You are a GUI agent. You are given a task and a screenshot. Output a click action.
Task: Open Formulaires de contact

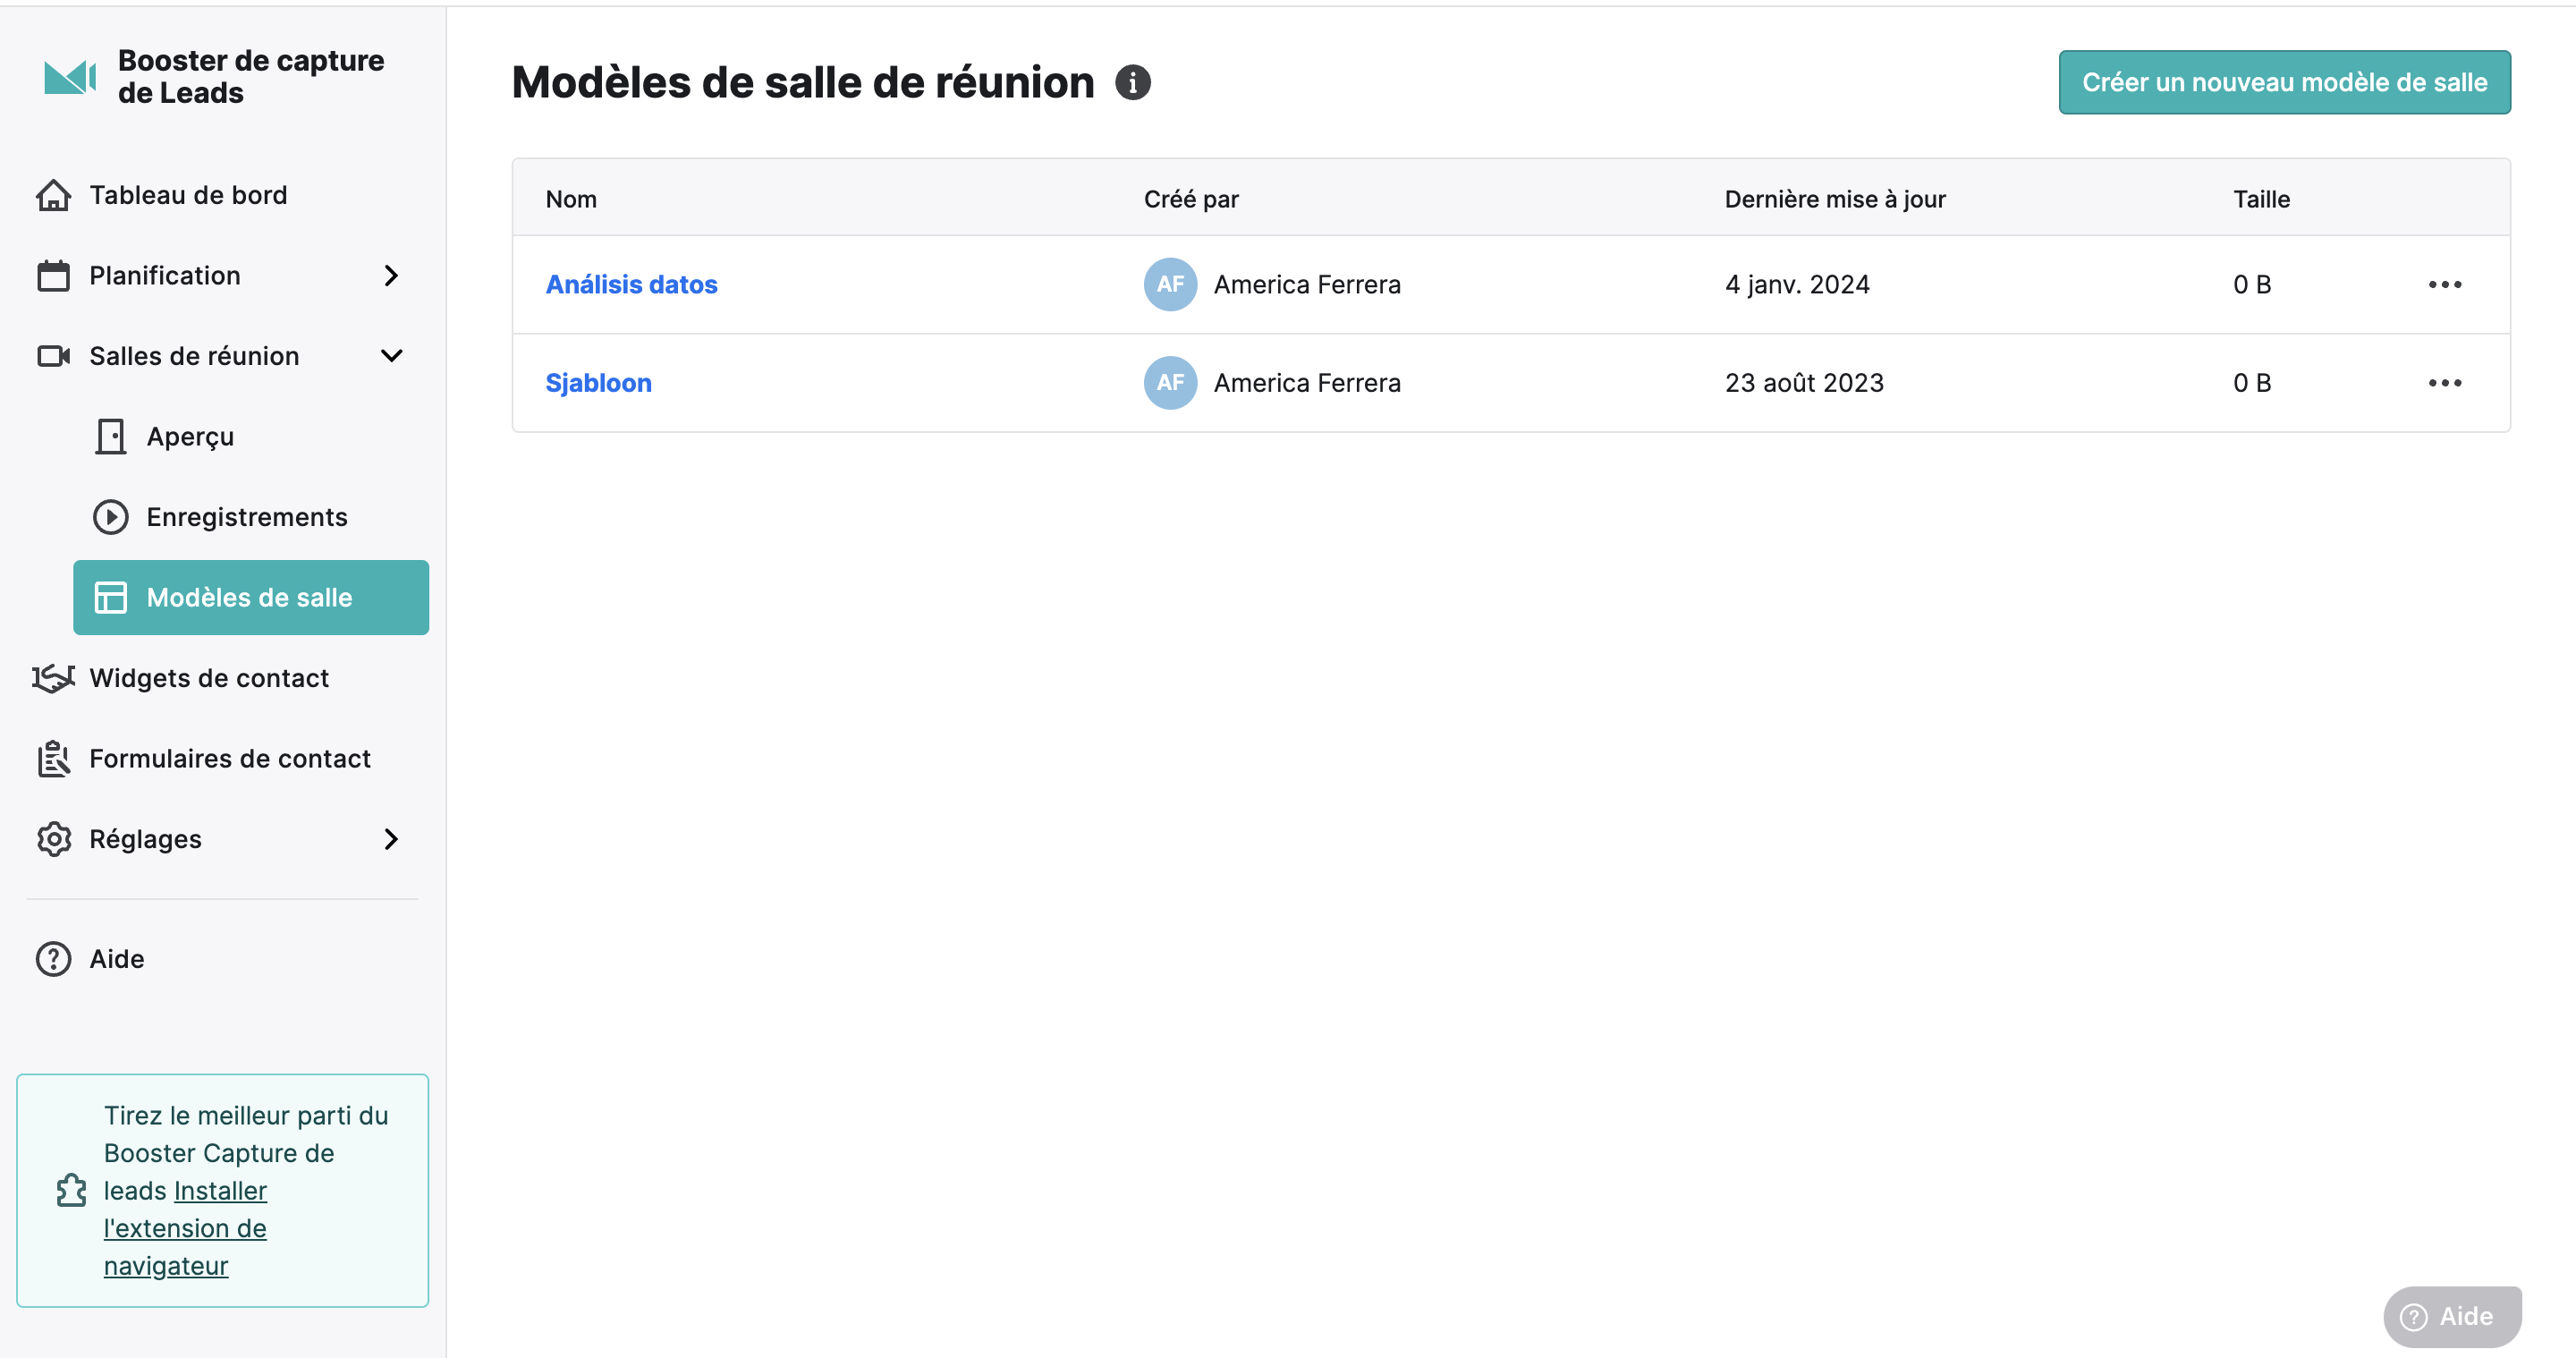tap(230, 759)
